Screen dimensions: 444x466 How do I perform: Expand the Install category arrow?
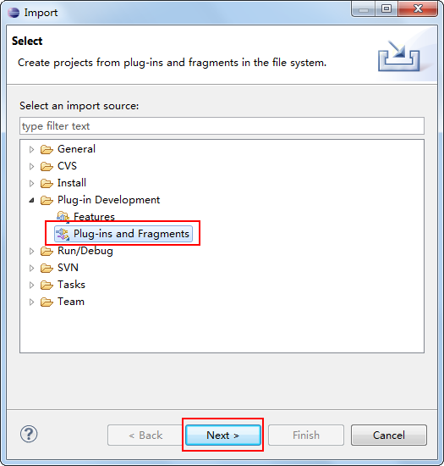31,183
